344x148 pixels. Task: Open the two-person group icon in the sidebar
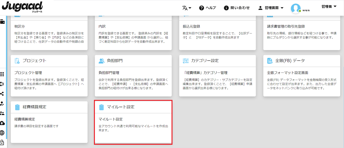coord(2,113)
